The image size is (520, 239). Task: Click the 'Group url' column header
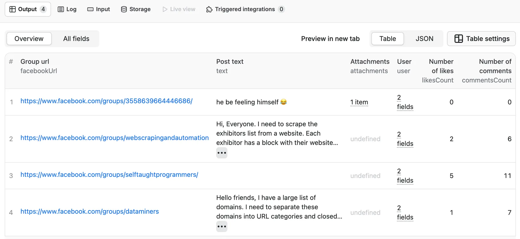click(x=35, y=62)
